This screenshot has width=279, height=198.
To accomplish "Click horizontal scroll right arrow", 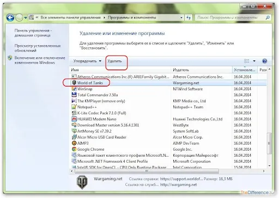I will pyautogui.click(x=264, y=171).
